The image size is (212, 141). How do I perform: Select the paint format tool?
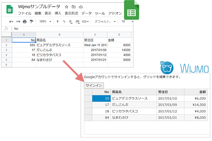[31, 22]
